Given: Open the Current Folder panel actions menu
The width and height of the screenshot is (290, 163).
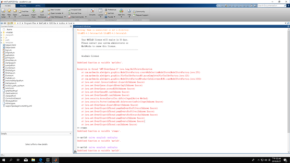Looking at the screenshot, I should click(71, 26).
